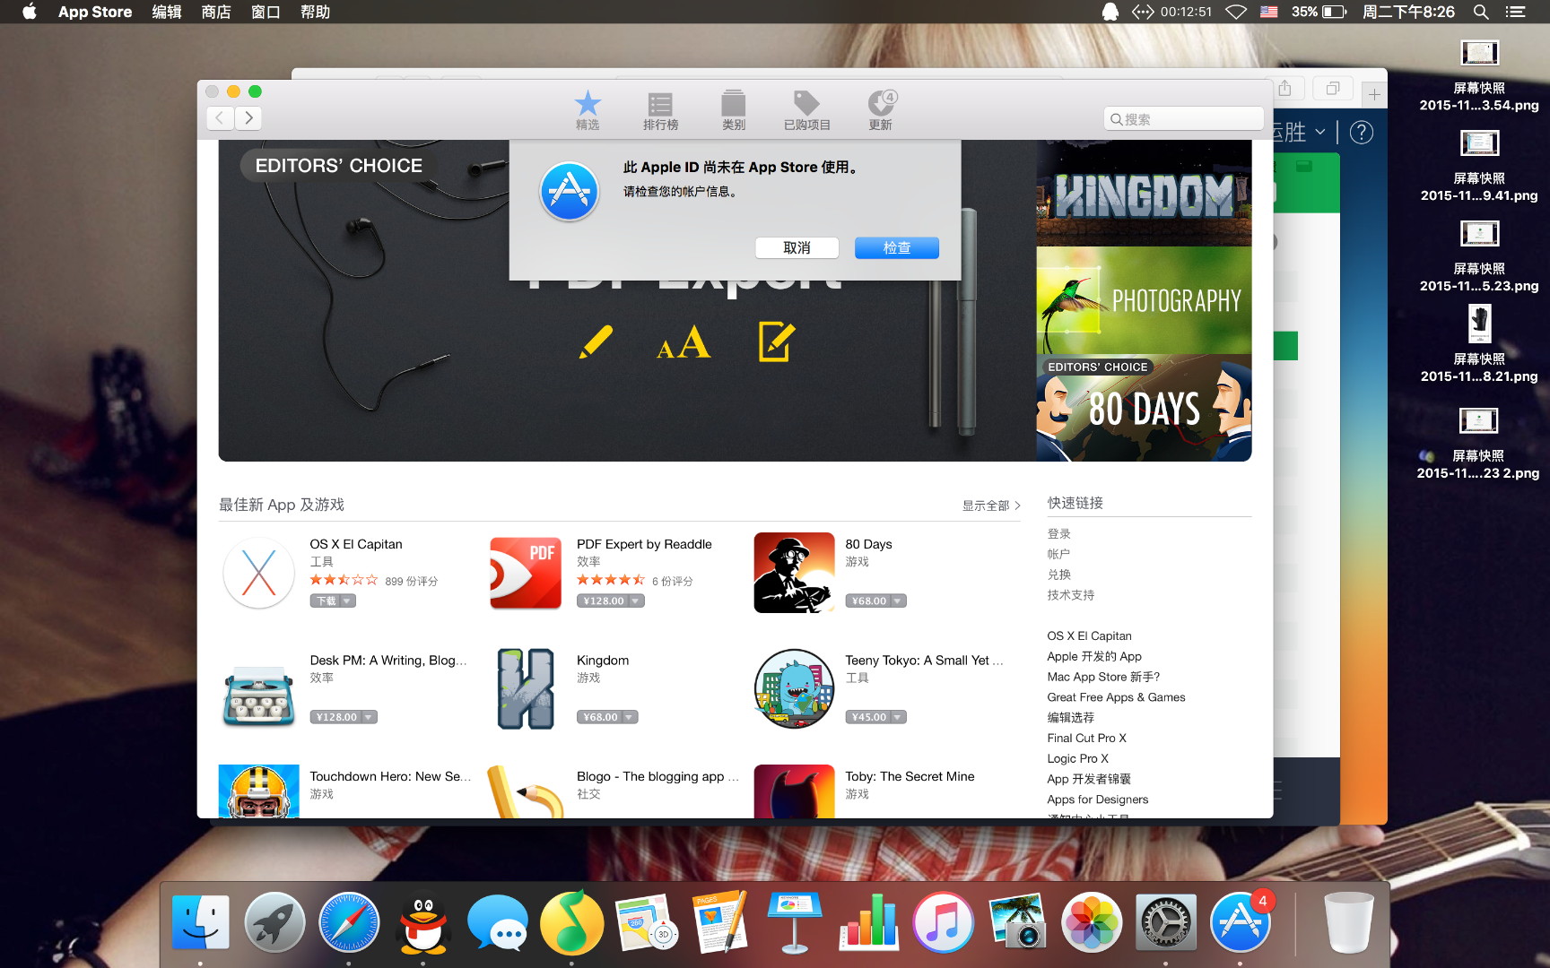The width and height of the screenshot is (1550, 968).
Task: Buy Desk PM for ¥128.00
Action: click(336, 717)
